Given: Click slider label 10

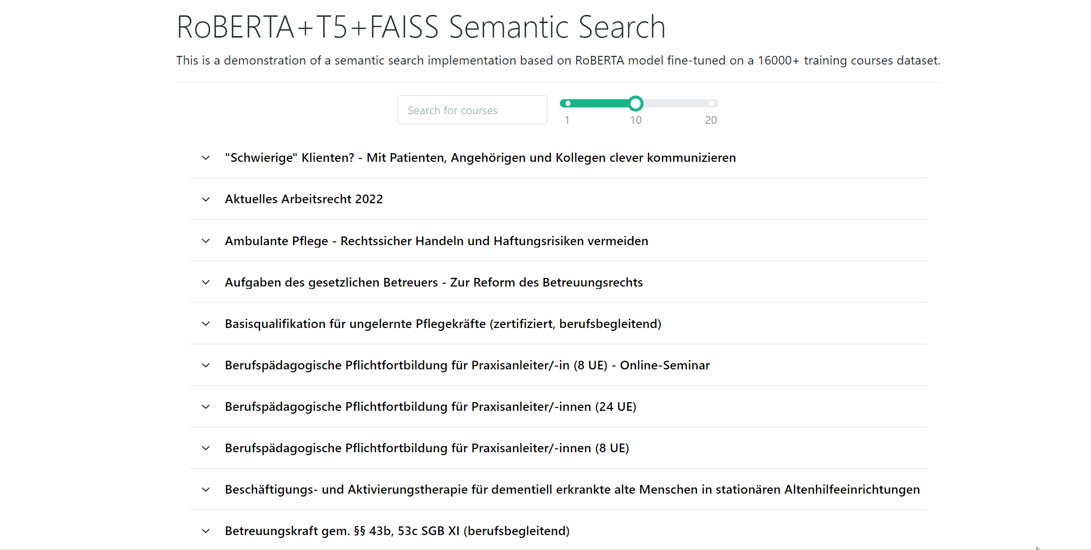Looking at the screenshot, I should 636,120.
